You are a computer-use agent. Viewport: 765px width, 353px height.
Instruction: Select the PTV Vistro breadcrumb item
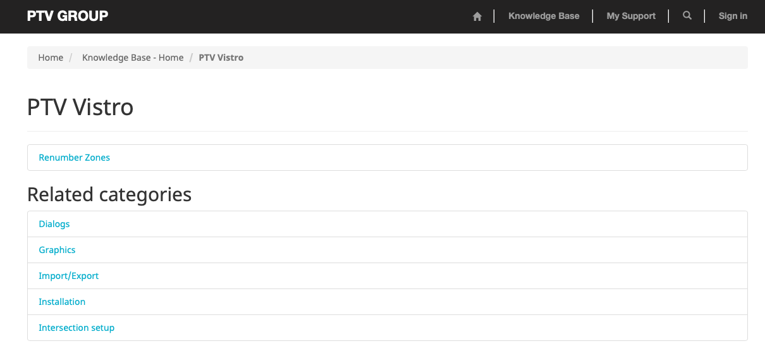221,58
